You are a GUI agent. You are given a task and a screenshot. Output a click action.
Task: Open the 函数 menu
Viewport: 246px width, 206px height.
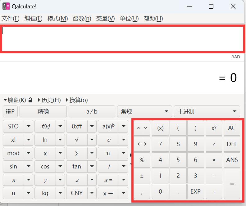point(82,19)
